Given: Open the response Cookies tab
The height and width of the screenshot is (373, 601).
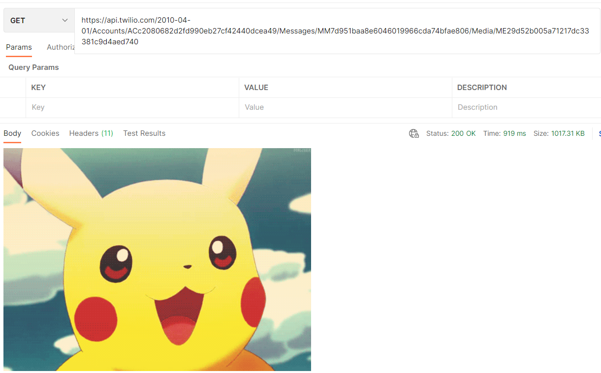Looking at the screenshot, I should point(45,133).
